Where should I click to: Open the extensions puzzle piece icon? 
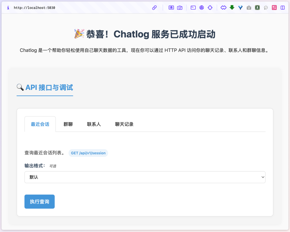[x=223, y=8]
